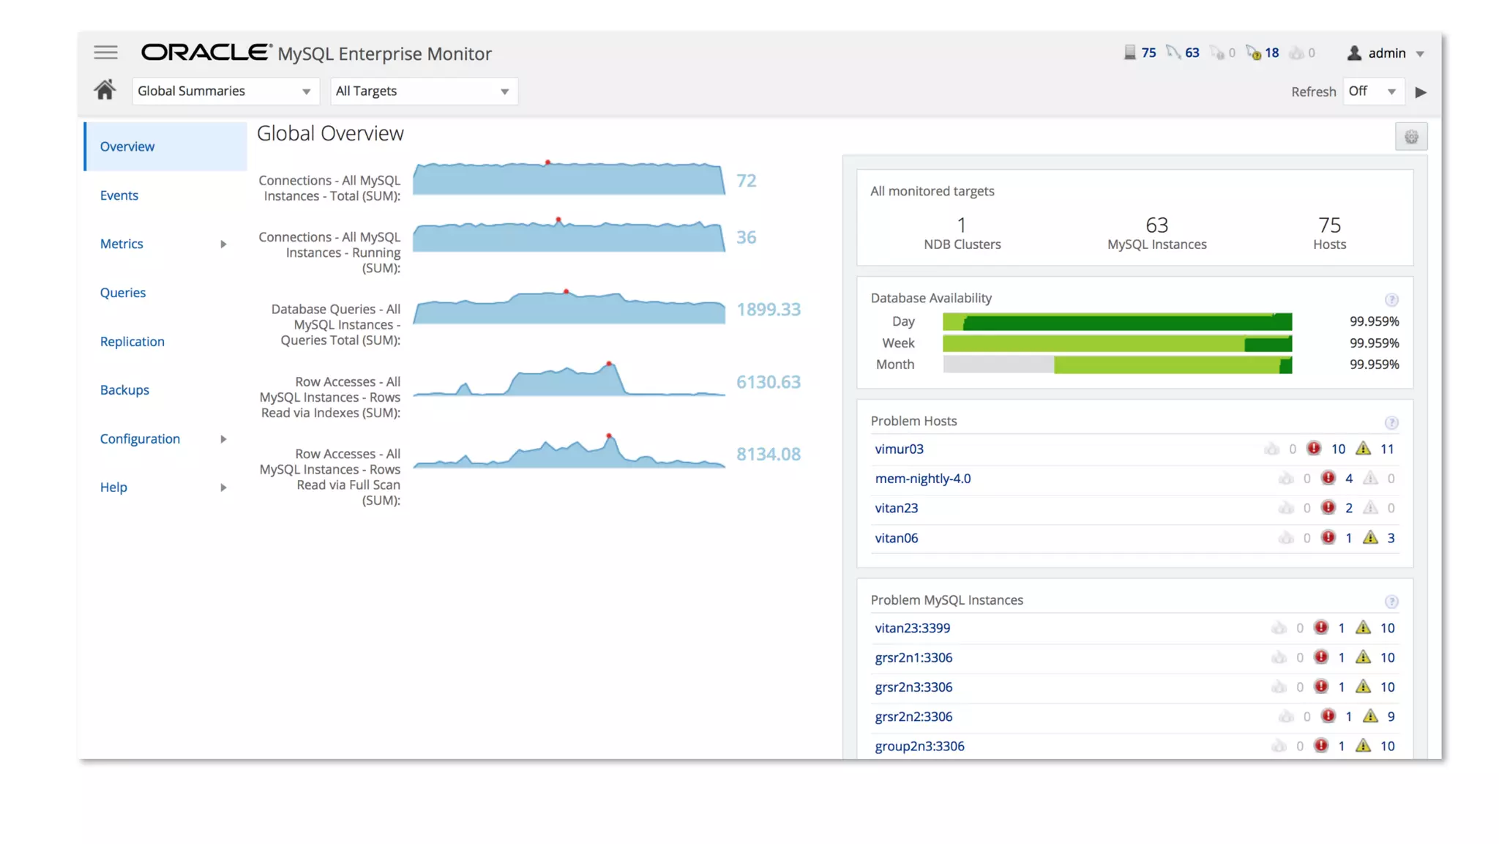Click the Problem Hosts help icon

click(1391, 422)
